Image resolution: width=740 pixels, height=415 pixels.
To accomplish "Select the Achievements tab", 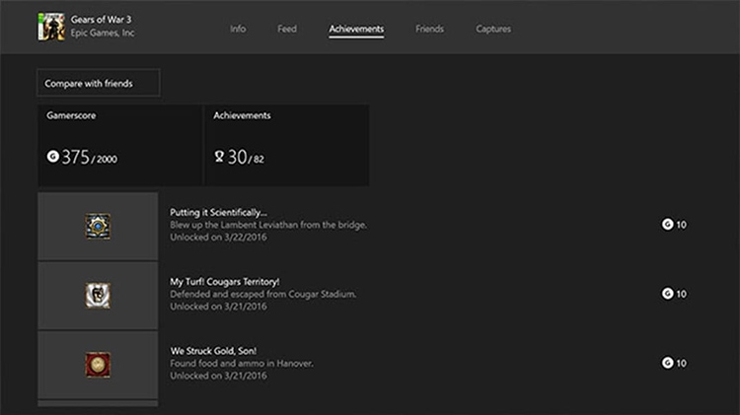I will tap(356, 30).
